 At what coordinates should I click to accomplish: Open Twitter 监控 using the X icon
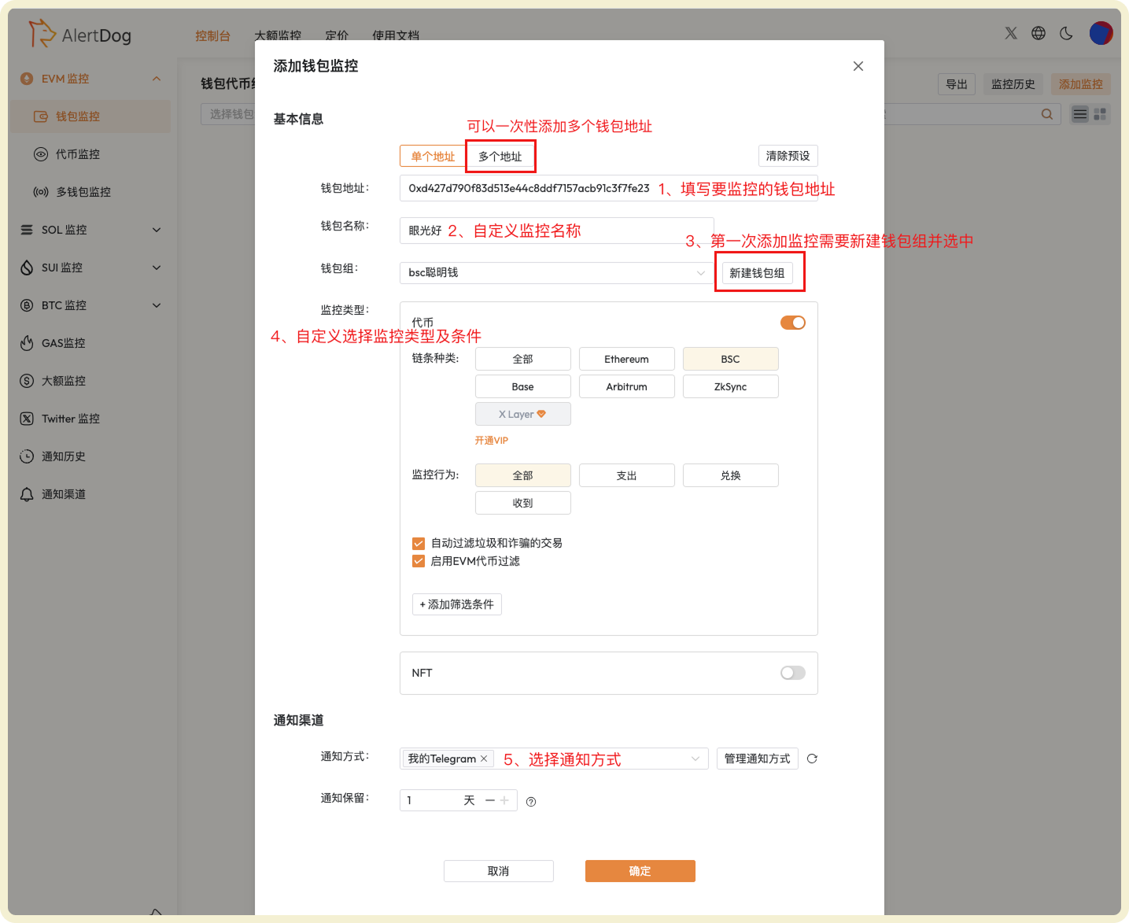pos(25,418)
